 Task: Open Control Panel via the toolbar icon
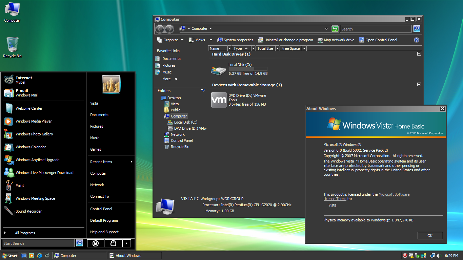378,40
